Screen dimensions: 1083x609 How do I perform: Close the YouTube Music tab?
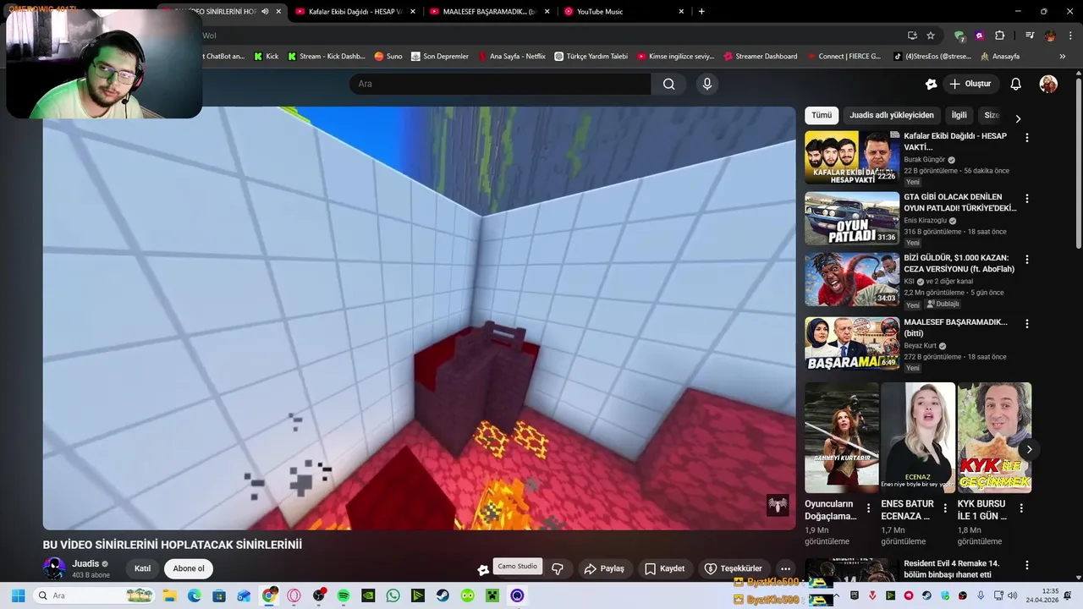point(681,12)
